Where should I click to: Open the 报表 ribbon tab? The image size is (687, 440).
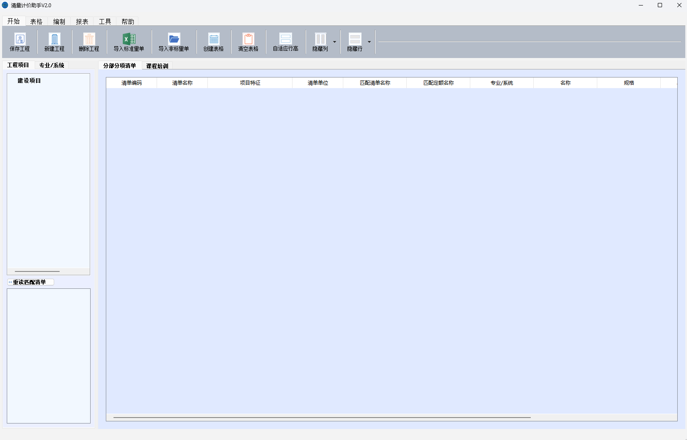click(x=82, y=22)
